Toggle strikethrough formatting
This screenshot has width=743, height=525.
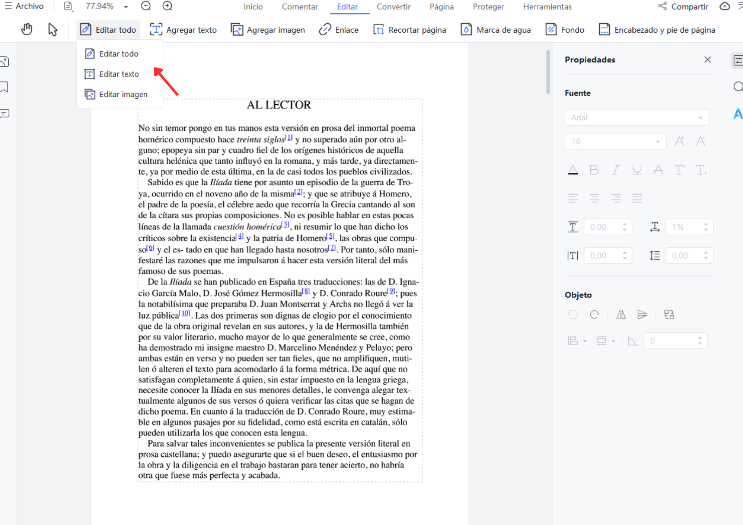click(658, 170)
